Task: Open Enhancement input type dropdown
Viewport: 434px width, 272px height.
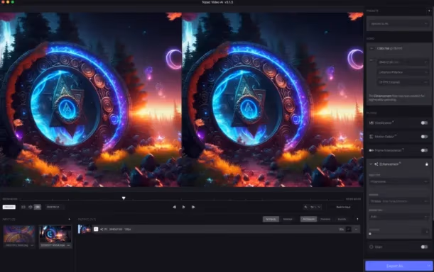Action: (x=399, y=182)
